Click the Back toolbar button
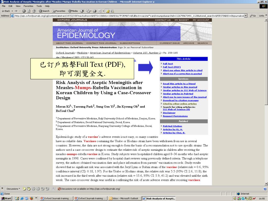The height and width of the screenshot is (201, 268). click(6, 11)
